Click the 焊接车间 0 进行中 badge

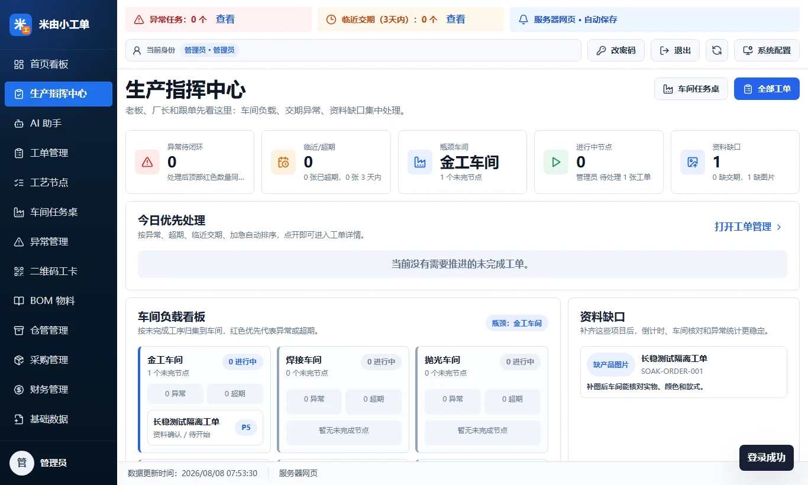coord(382,361)
